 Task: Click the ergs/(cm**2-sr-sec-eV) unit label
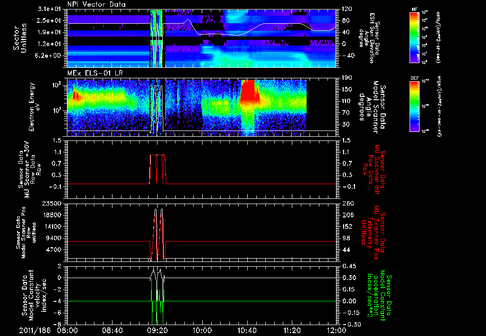439,106
